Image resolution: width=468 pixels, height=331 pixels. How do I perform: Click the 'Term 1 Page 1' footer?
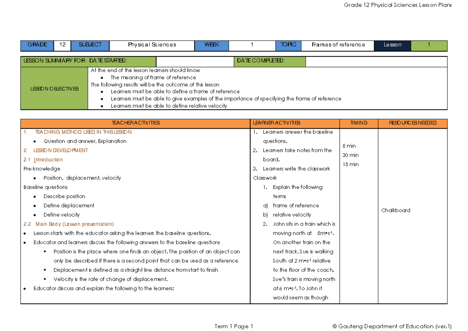pyautogui.click(x=234, y=326)
